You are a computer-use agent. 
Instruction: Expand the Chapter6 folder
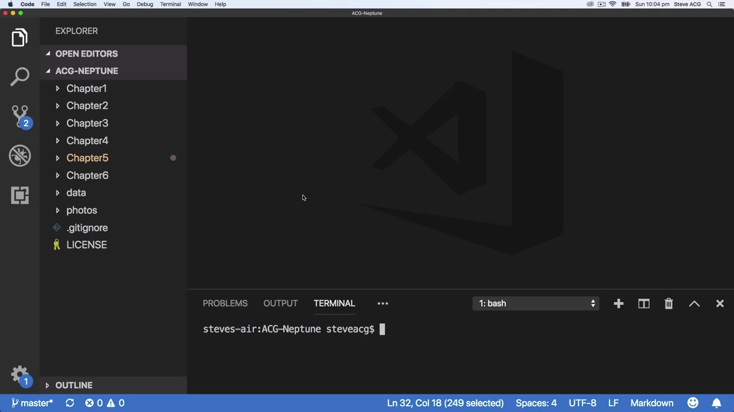87,175
